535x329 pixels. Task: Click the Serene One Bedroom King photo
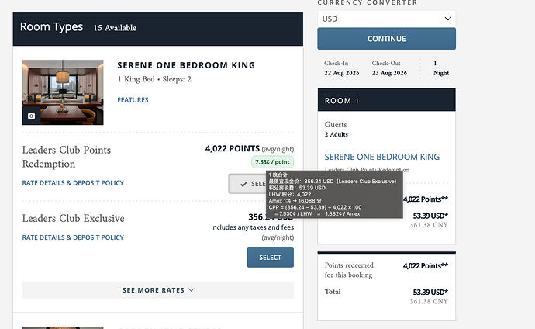coord(63,92)
